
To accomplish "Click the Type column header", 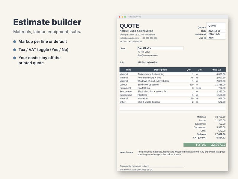I will click(128, 70).
